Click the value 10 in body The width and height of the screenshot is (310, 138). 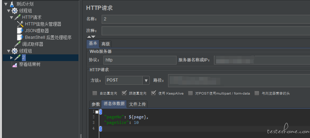click(136, 122)
